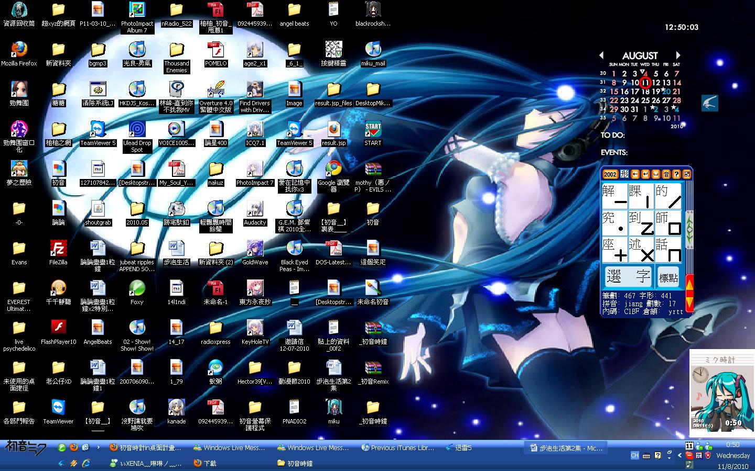
Task: Switch to 步泡生活第2集 Word taskbar item
Action: (567, 448)
